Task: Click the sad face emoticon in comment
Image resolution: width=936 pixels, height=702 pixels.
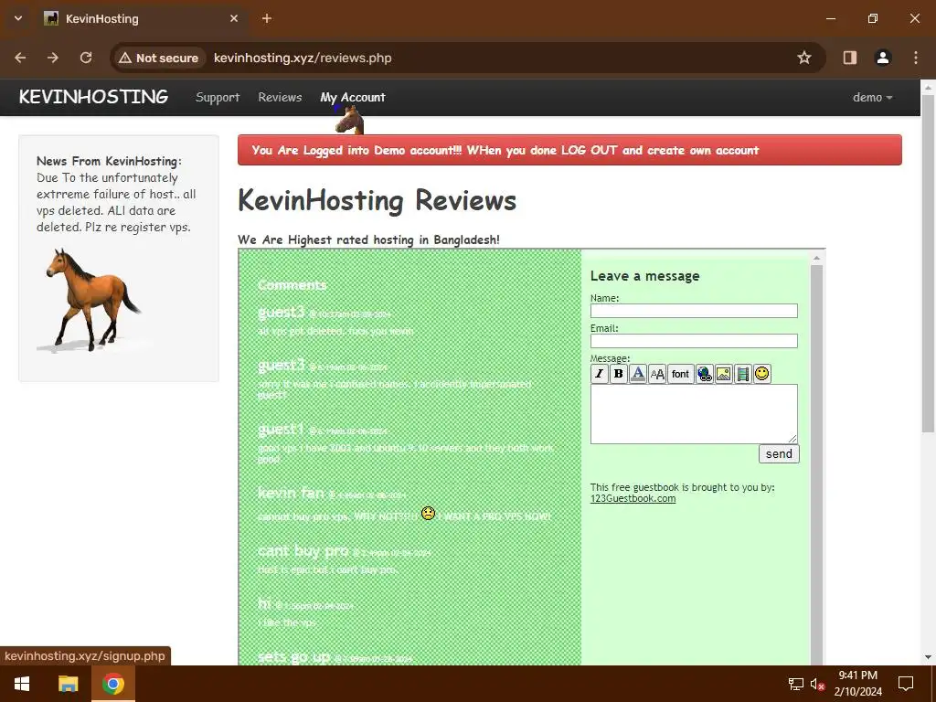Action: (x=428, y=513)
